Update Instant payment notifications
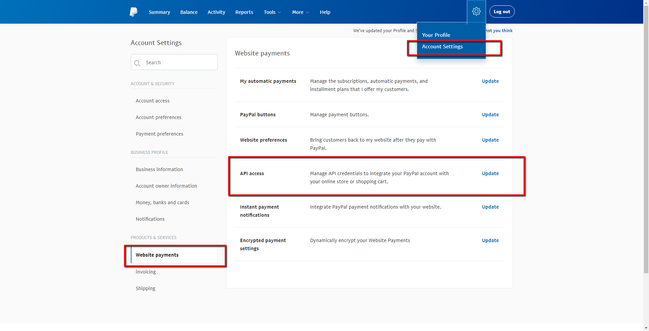649x331 pixels. pyautogui.click(x=490, y=207)
